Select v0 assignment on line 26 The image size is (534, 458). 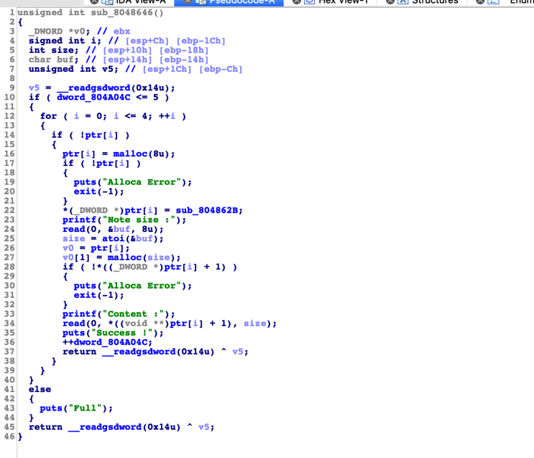[96, 248]
